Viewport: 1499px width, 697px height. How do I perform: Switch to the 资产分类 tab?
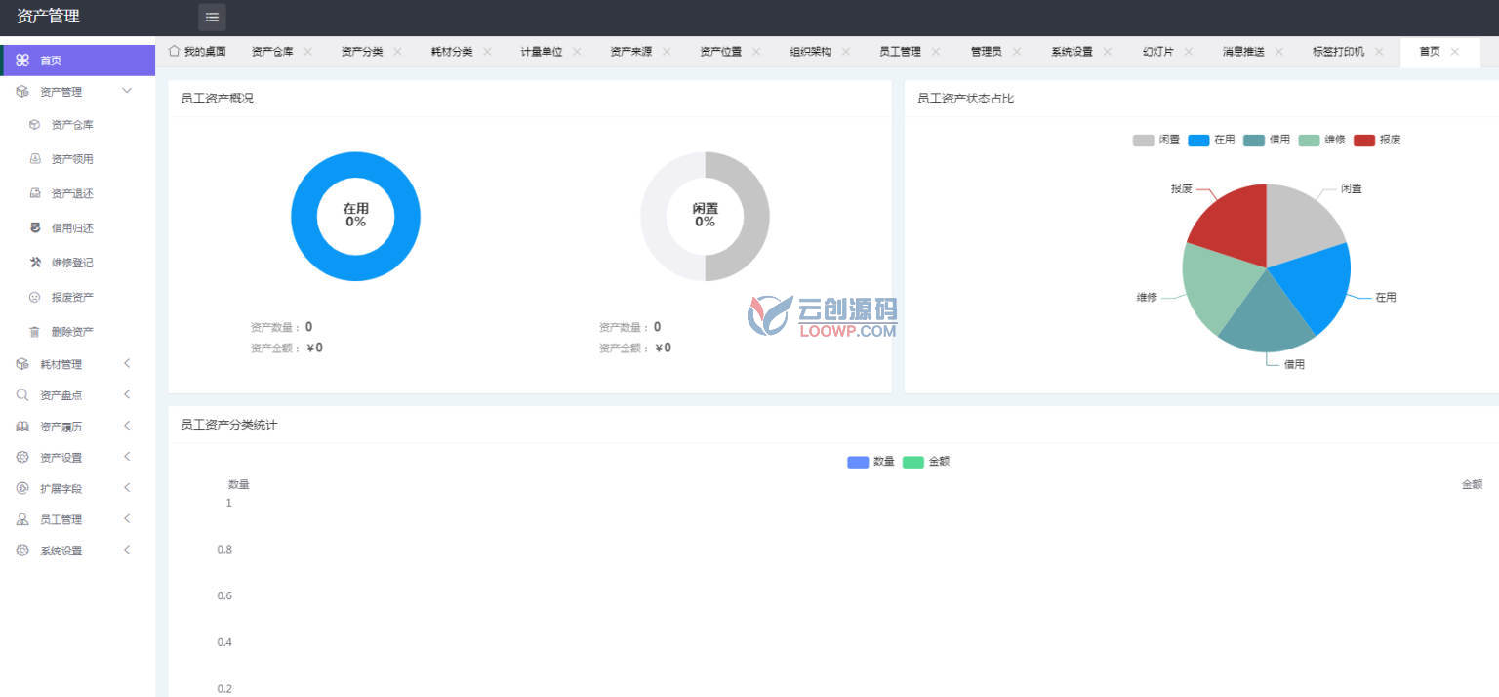(362, 52)
